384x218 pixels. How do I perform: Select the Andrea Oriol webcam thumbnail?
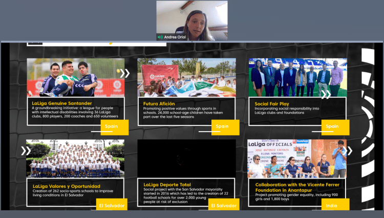tap(192, 20)
